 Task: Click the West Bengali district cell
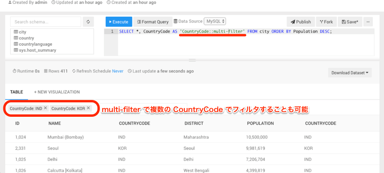[196, 170]
